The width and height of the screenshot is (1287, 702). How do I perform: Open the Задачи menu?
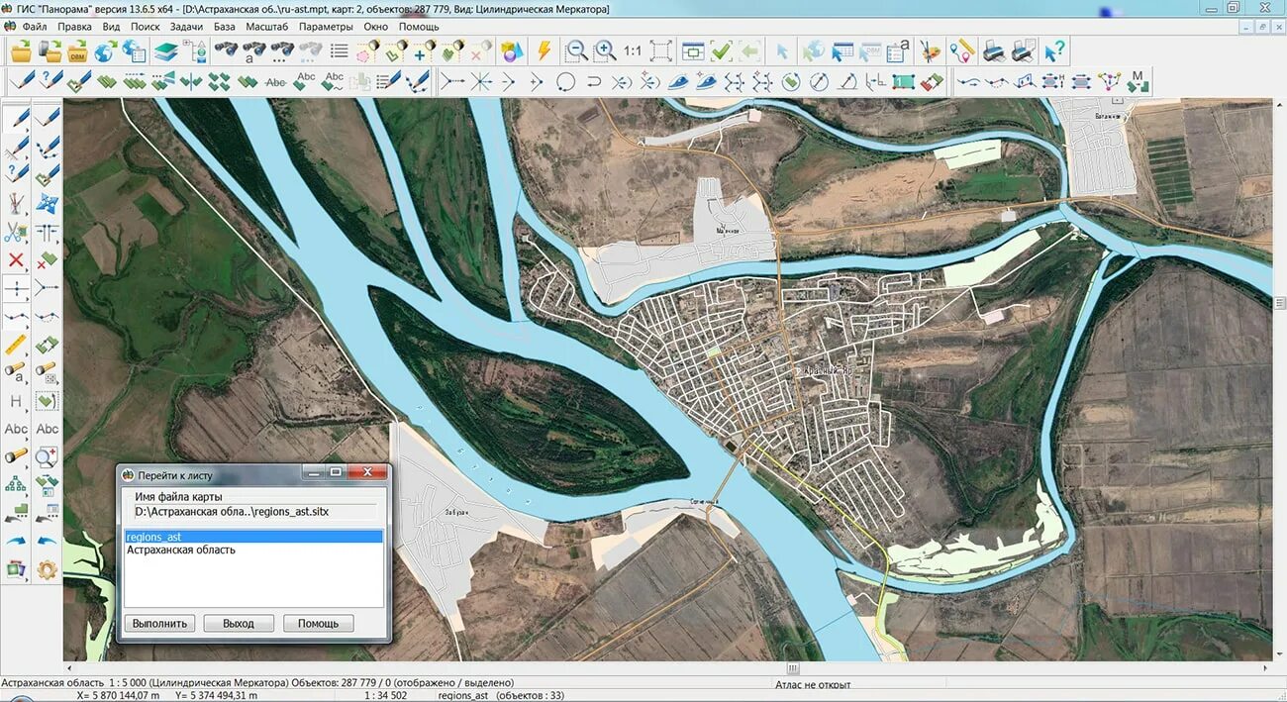(x=186, y=27)
